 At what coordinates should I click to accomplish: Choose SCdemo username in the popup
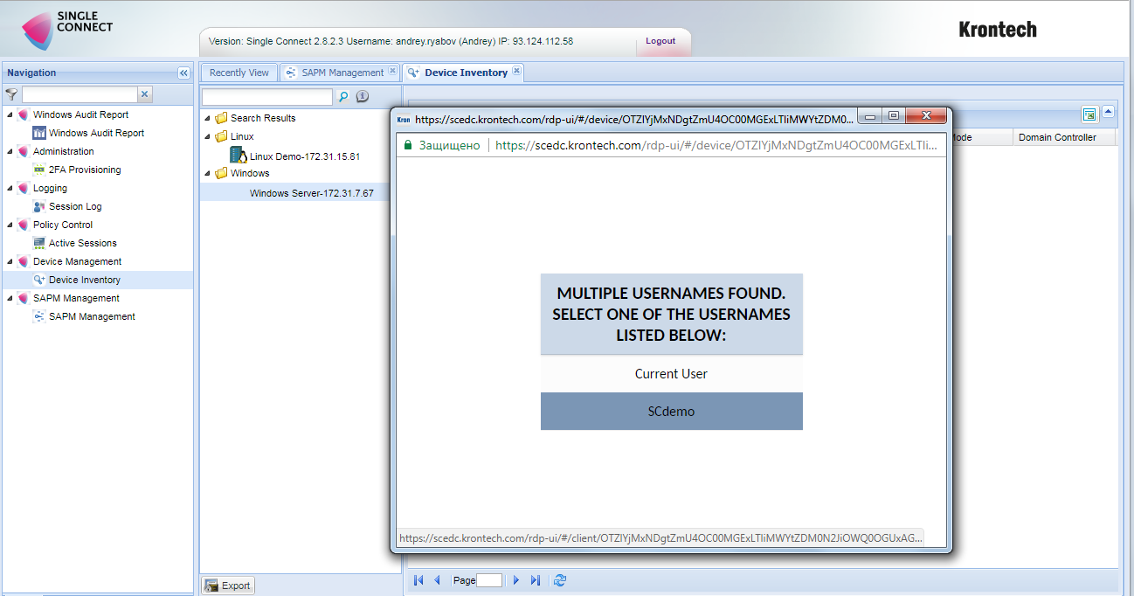pos(671,411)
